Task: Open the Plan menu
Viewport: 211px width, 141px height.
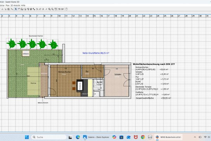Action: coord(7,5)
